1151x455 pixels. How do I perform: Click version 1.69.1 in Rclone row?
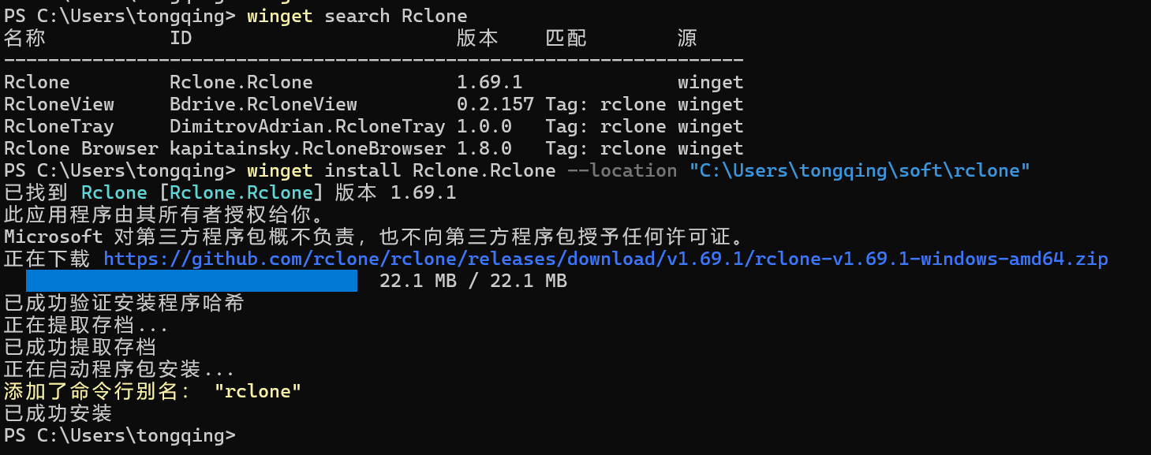490,82
